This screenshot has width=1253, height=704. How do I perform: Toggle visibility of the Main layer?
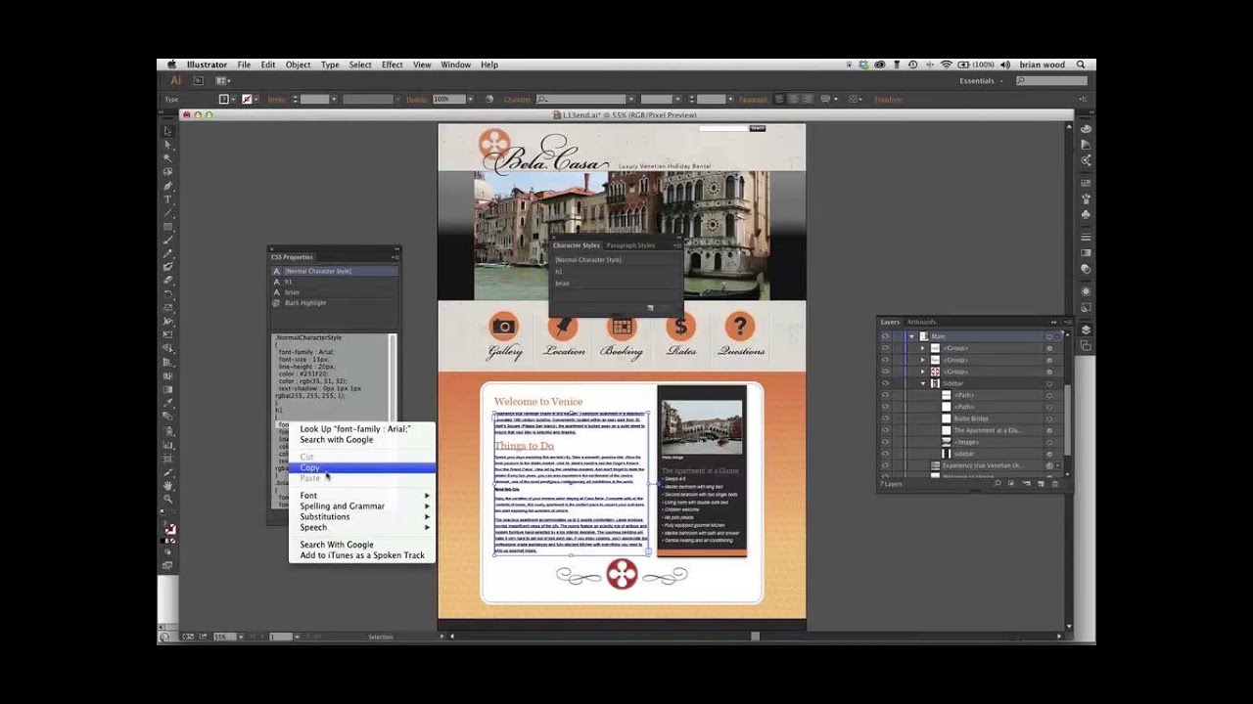(885, 336)
